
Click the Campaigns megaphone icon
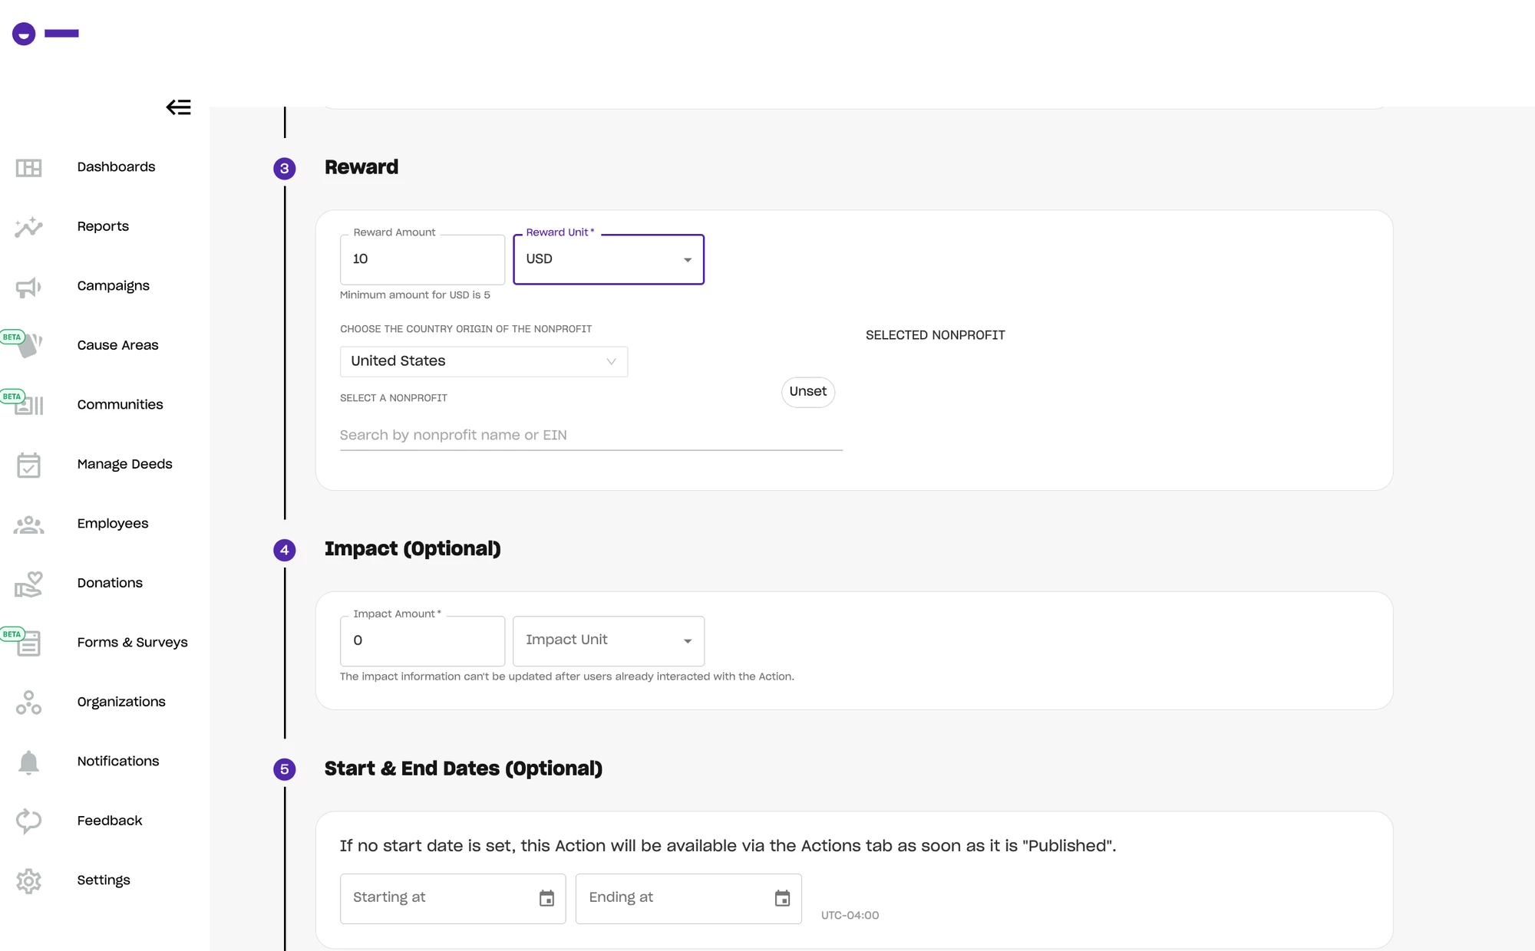pyautogui.click(x=28, y=288)
